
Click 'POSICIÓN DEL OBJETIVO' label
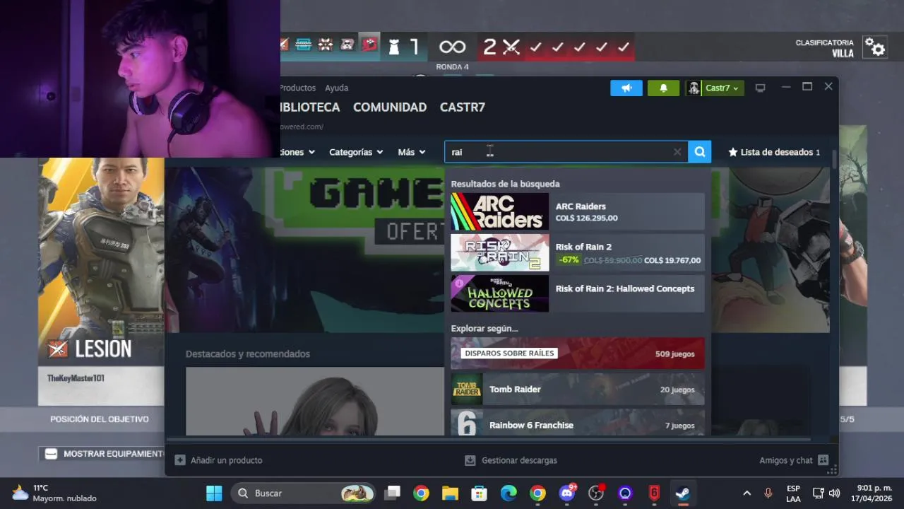(100, 419)
